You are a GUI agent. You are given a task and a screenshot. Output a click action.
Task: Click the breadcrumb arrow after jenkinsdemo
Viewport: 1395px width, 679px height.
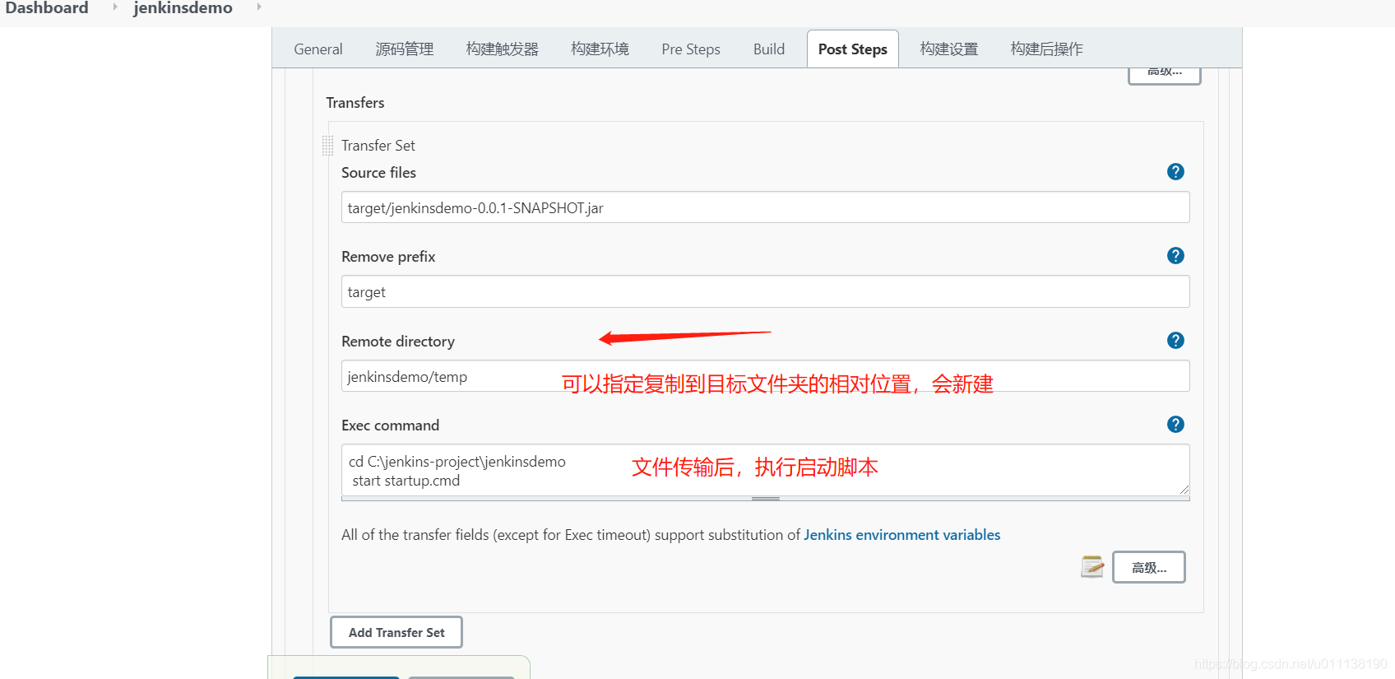(x=258, y=7)
